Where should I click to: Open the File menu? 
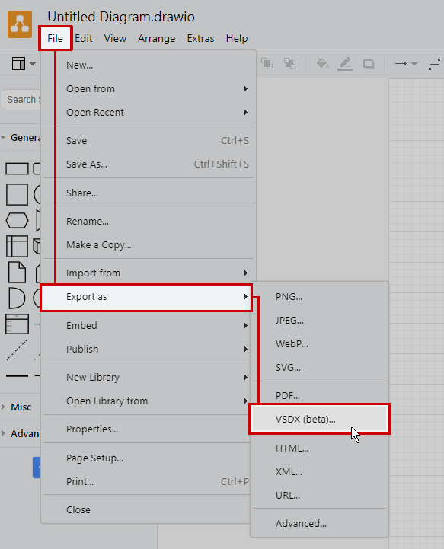pyautogui.click(x=56, y=38)
